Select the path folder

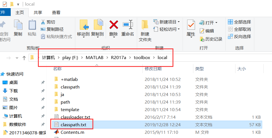[157, 102]
